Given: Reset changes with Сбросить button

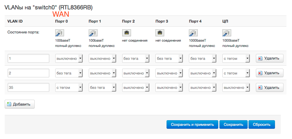Looking at the screenshot, I should coord(262,125).
